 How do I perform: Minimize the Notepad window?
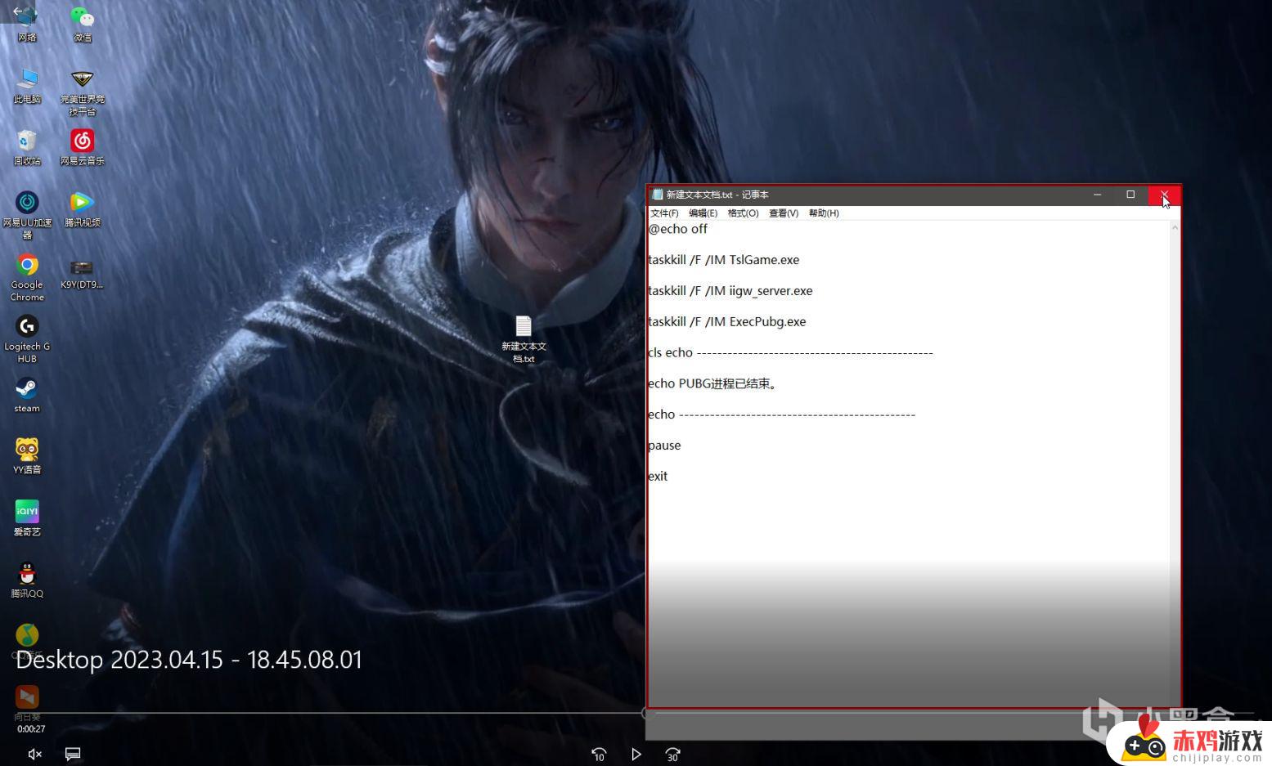[1098, 195]
